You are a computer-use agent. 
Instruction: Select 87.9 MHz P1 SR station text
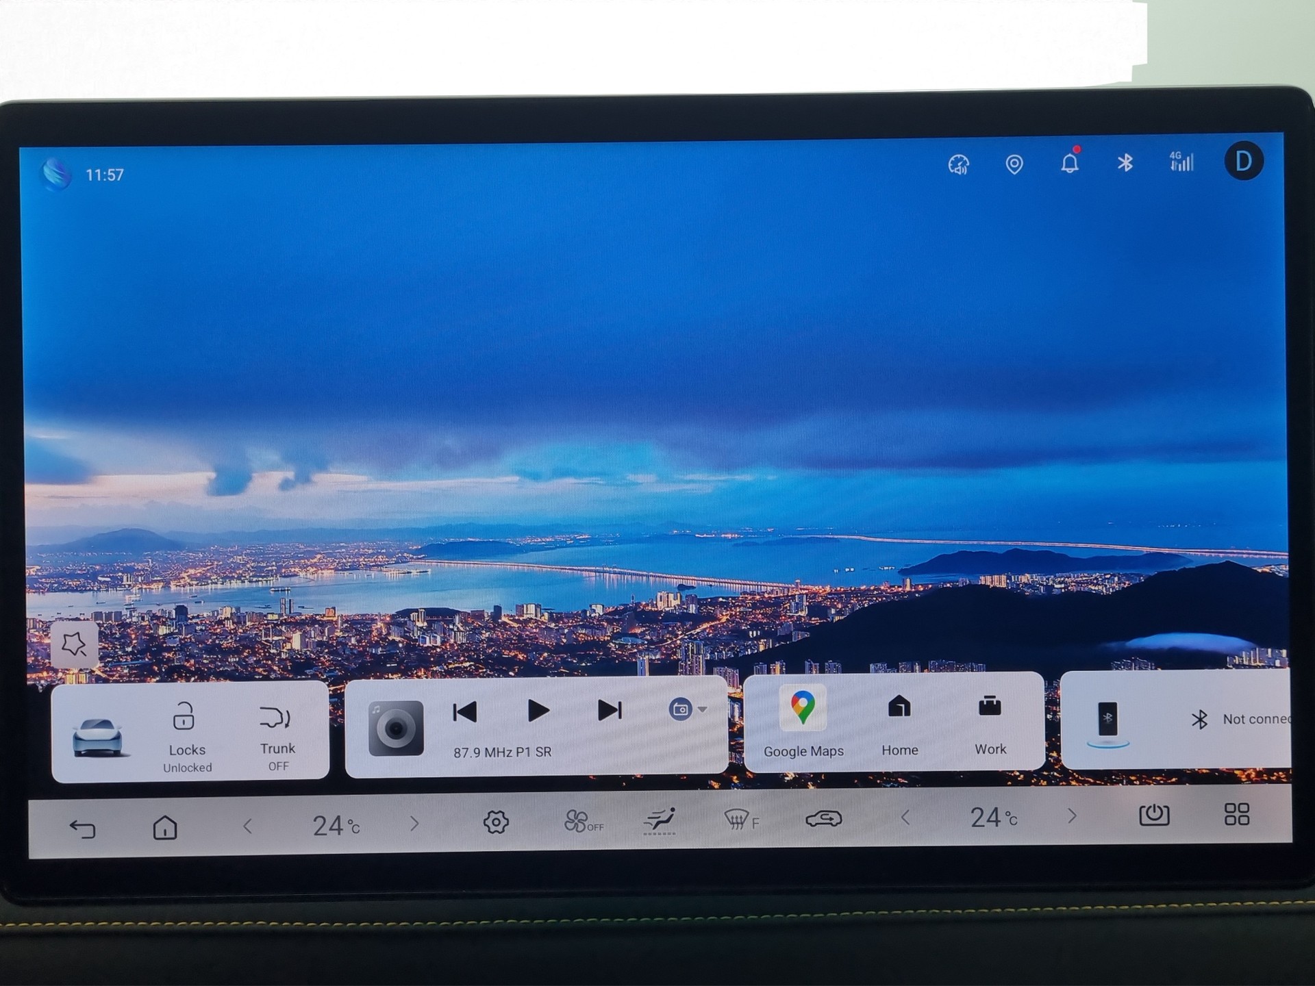click(502, 752)
